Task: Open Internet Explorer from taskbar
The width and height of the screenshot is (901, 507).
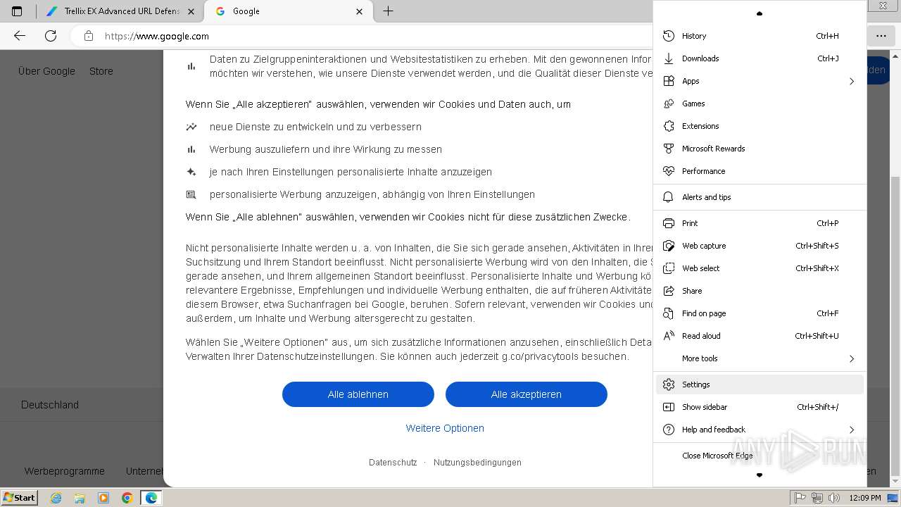Action: click(x=56, y=498)
